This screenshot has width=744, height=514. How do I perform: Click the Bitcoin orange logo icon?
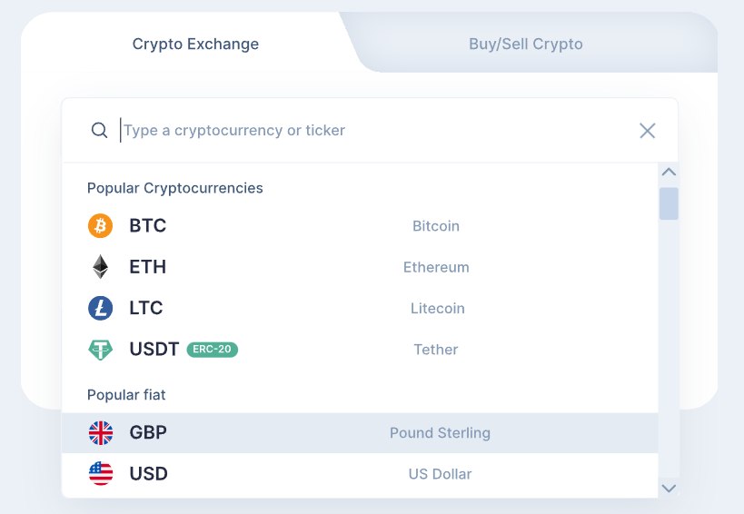coord(100,226)
